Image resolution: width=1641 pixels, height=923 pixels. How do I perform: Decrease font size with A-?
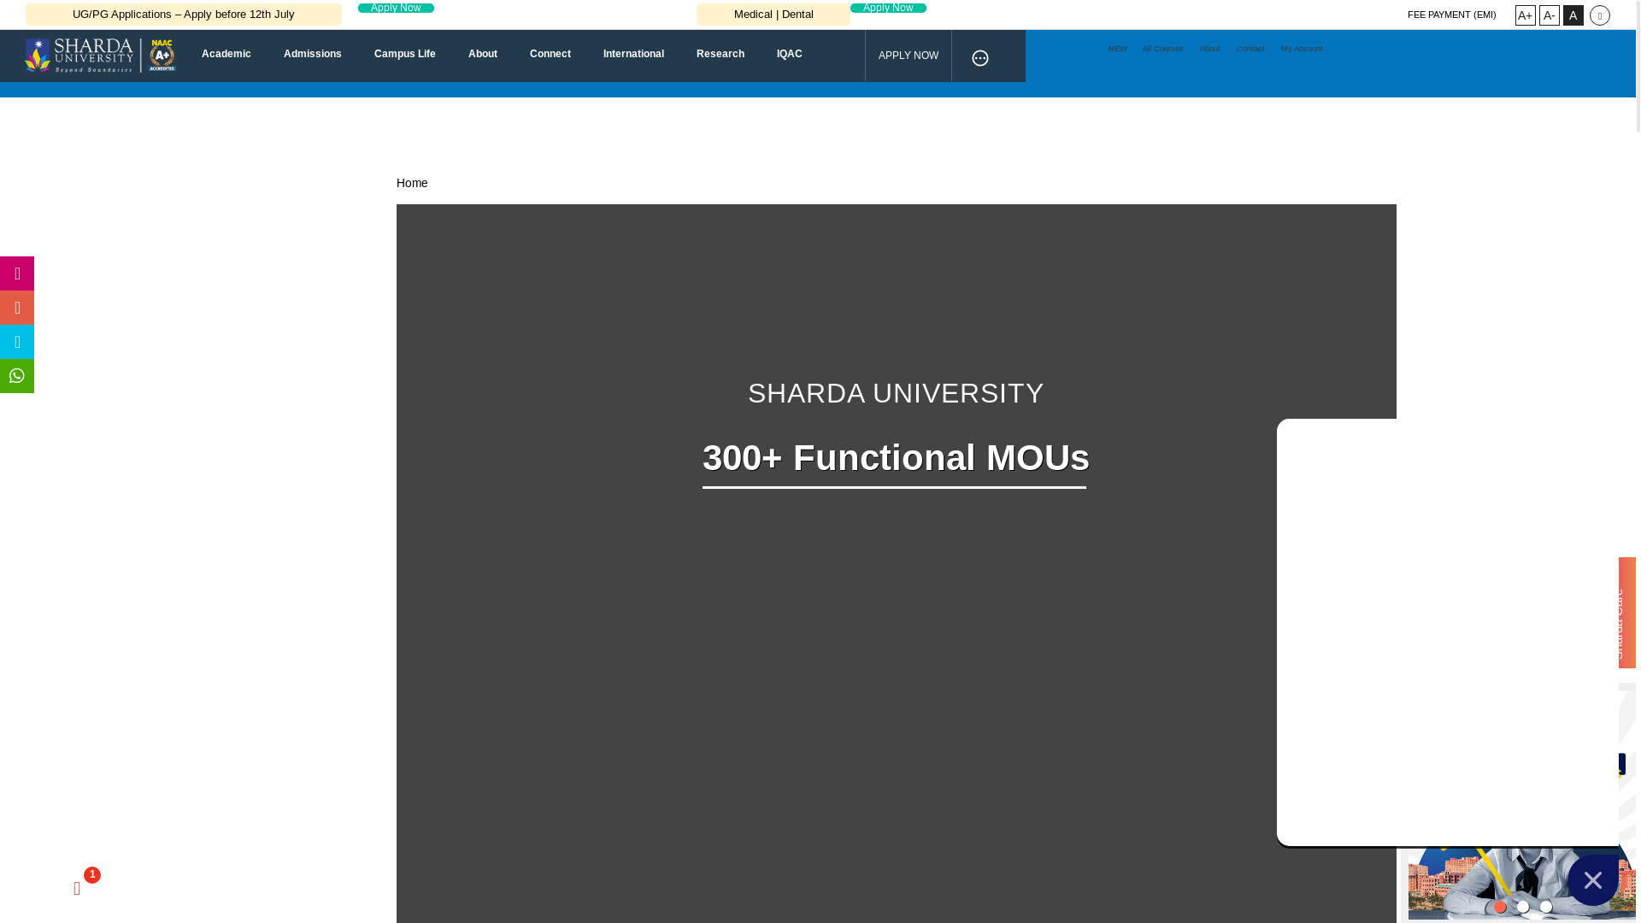[1549, 15]
